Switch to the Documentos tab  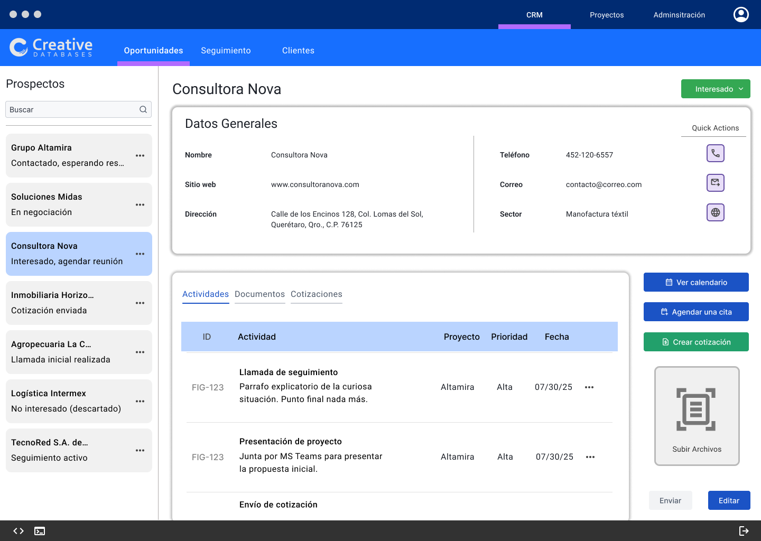[x=259, y=294]
